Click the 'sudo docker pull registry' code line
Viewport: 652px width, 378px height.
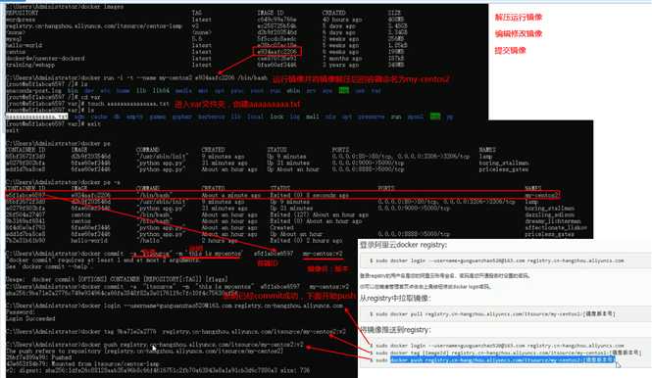point(492,313)
